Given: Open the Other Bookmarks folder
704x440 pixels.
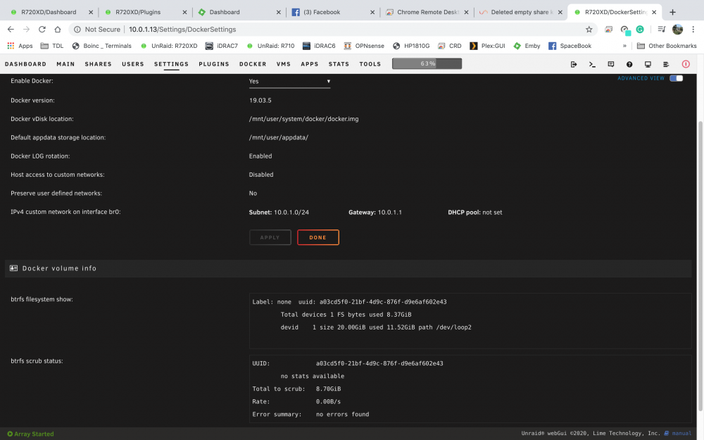Looking at the screenshot, I should point(667,46).
